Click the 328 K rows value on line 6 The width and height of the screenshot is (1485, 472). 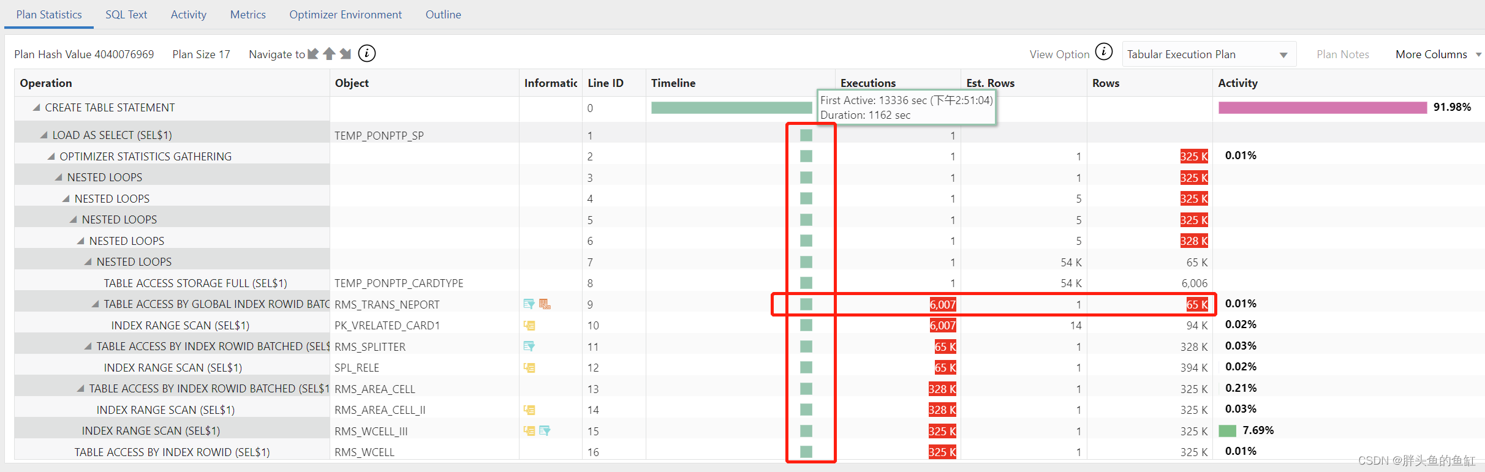coord(1194,241)
